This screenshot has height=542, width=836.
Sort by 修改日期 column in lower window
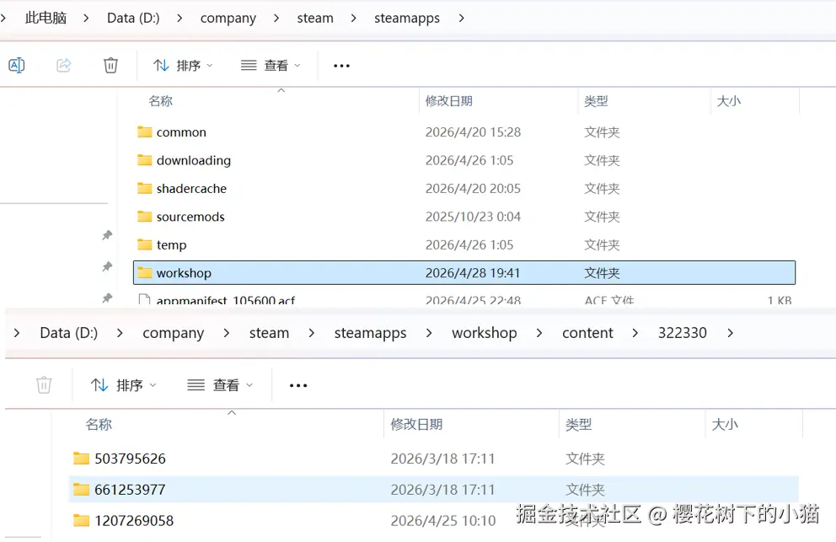point(417,424)
